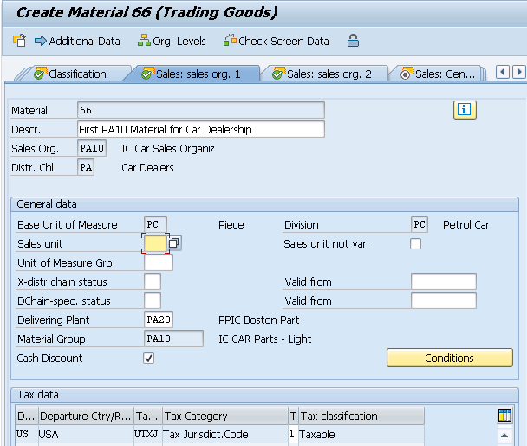Click the USA country name cell
The image size is (527, 446).
[86, 434]
